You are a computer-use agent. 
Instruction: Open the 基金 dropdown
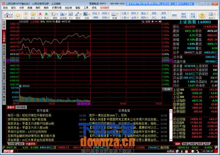tap(144, 13)
